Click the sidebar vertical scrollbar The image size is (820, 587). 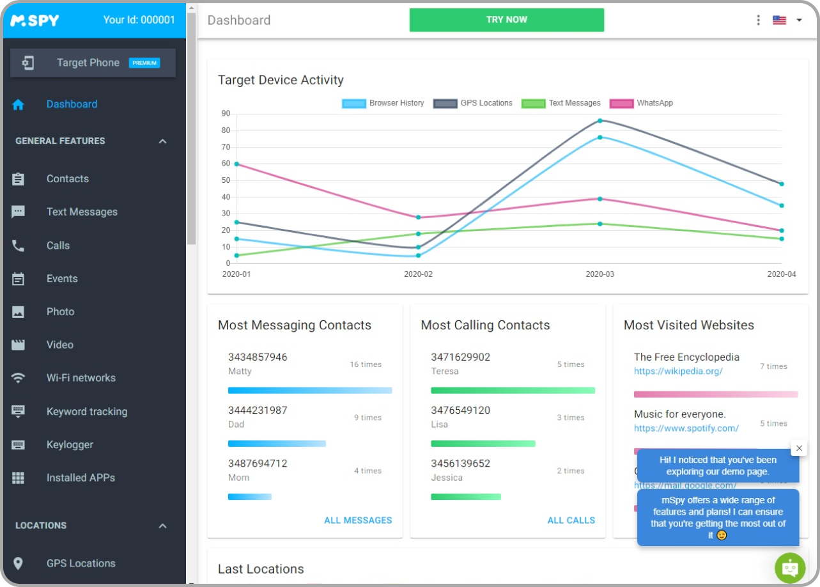click(x=191, y=128)
